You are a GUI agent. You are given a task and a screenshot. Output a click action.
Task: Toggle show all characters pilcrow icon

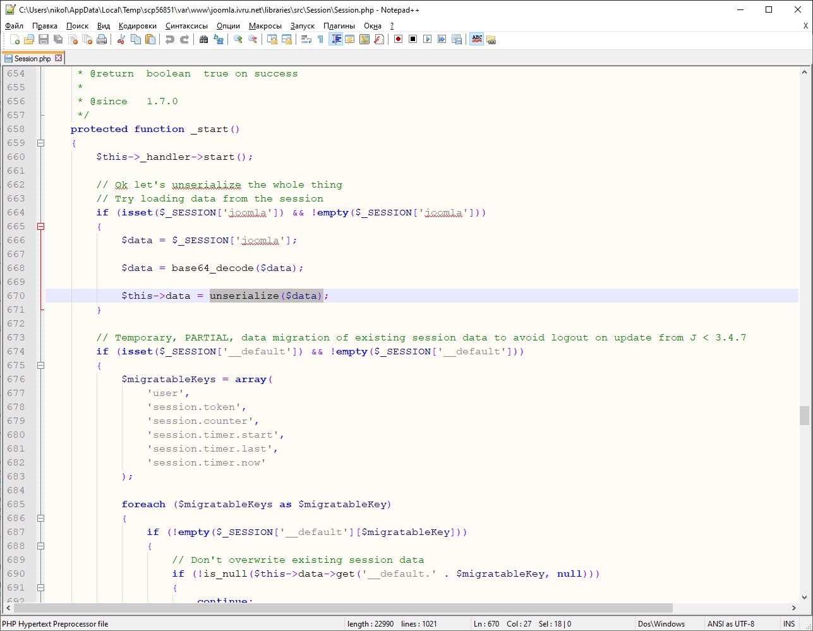320,40
